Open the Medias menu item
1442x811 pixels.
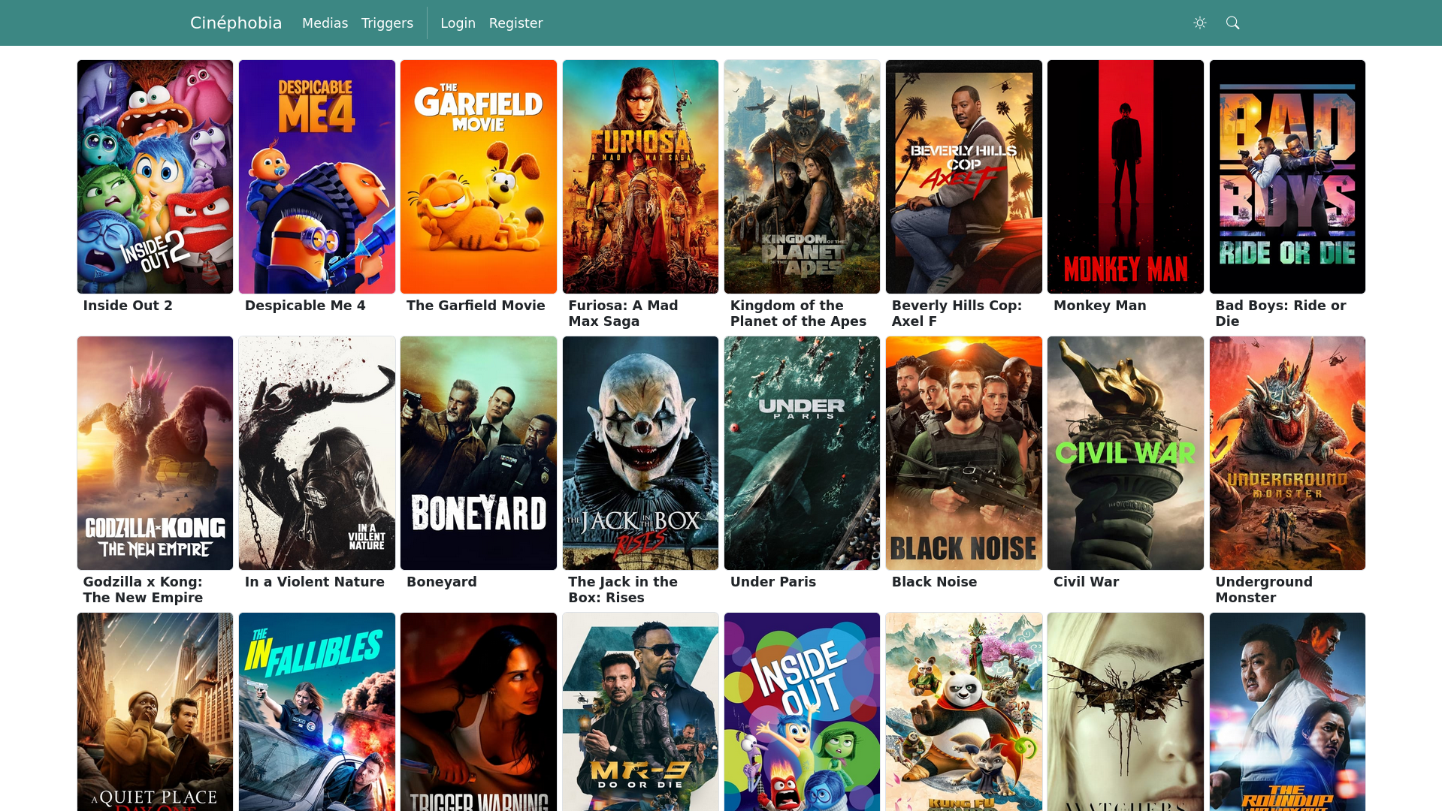[325, 23]
